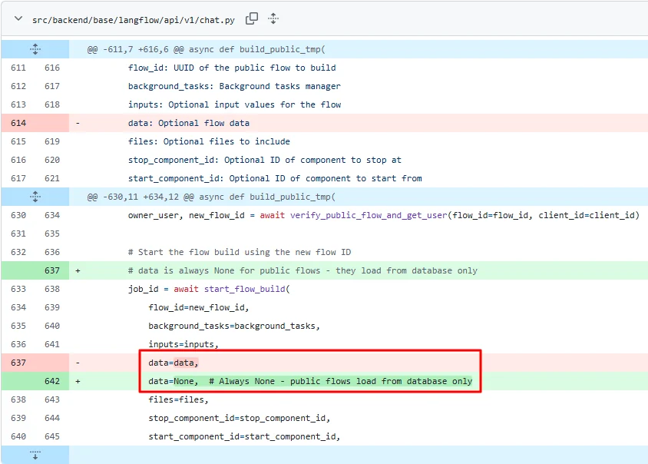Click verify_public_flow_and_get_user function name

tap(369, 215)
